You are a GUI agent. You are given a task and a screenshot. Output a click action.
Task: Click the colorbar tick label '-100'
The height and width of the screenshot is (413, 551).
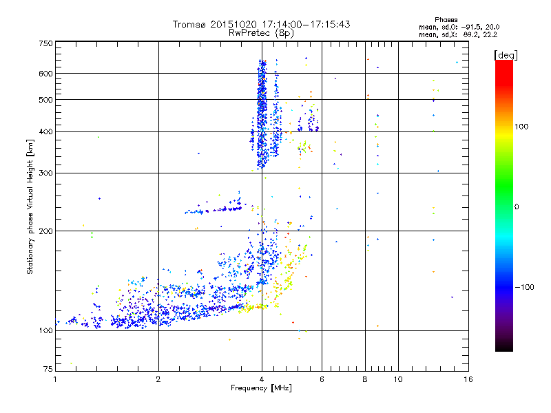point(525,287)
